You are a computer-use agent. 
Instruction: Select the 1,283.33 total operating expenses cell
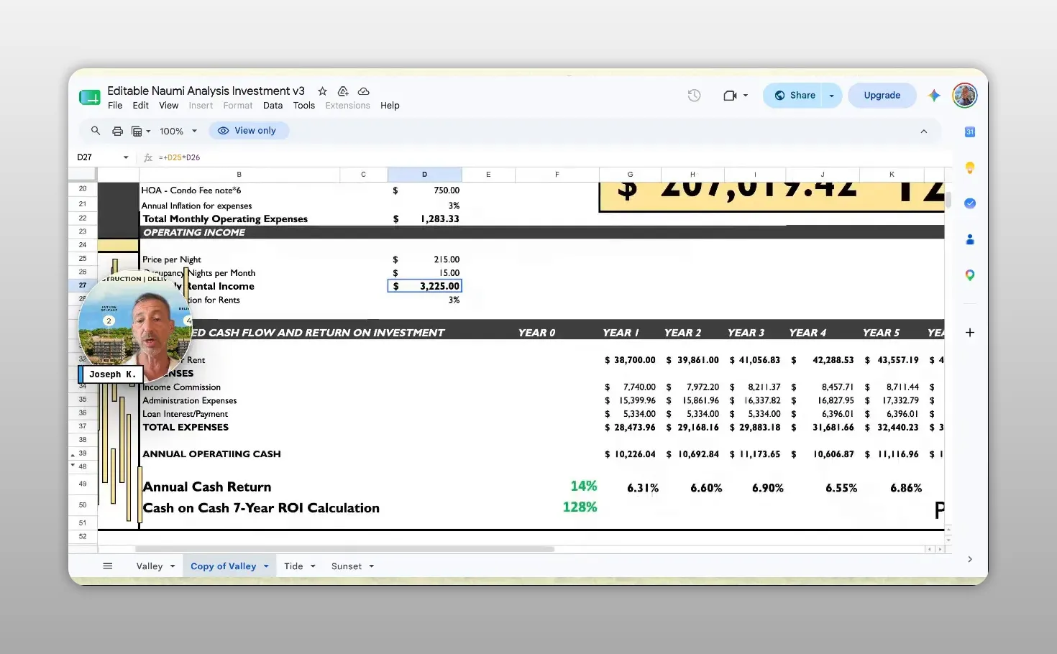pos(424,218)
